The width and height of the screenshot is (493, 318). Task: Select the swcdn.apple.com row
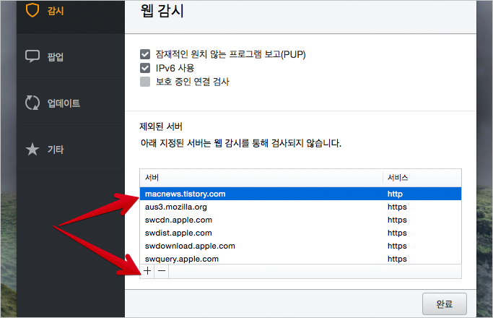tap(300, 220)
